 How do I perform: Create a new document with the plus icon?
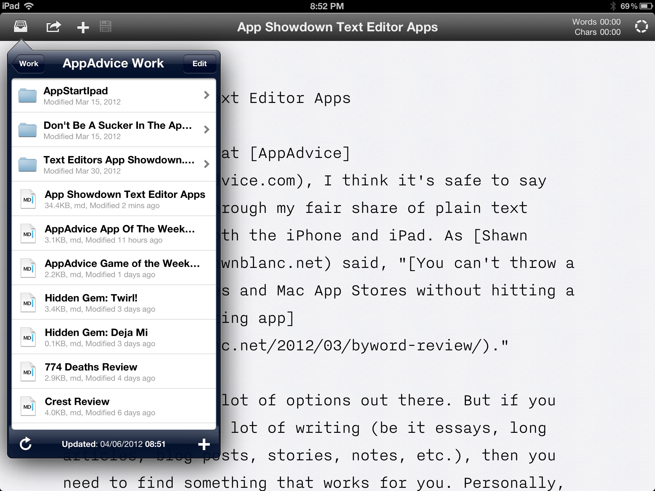click(x=83, y=27)
